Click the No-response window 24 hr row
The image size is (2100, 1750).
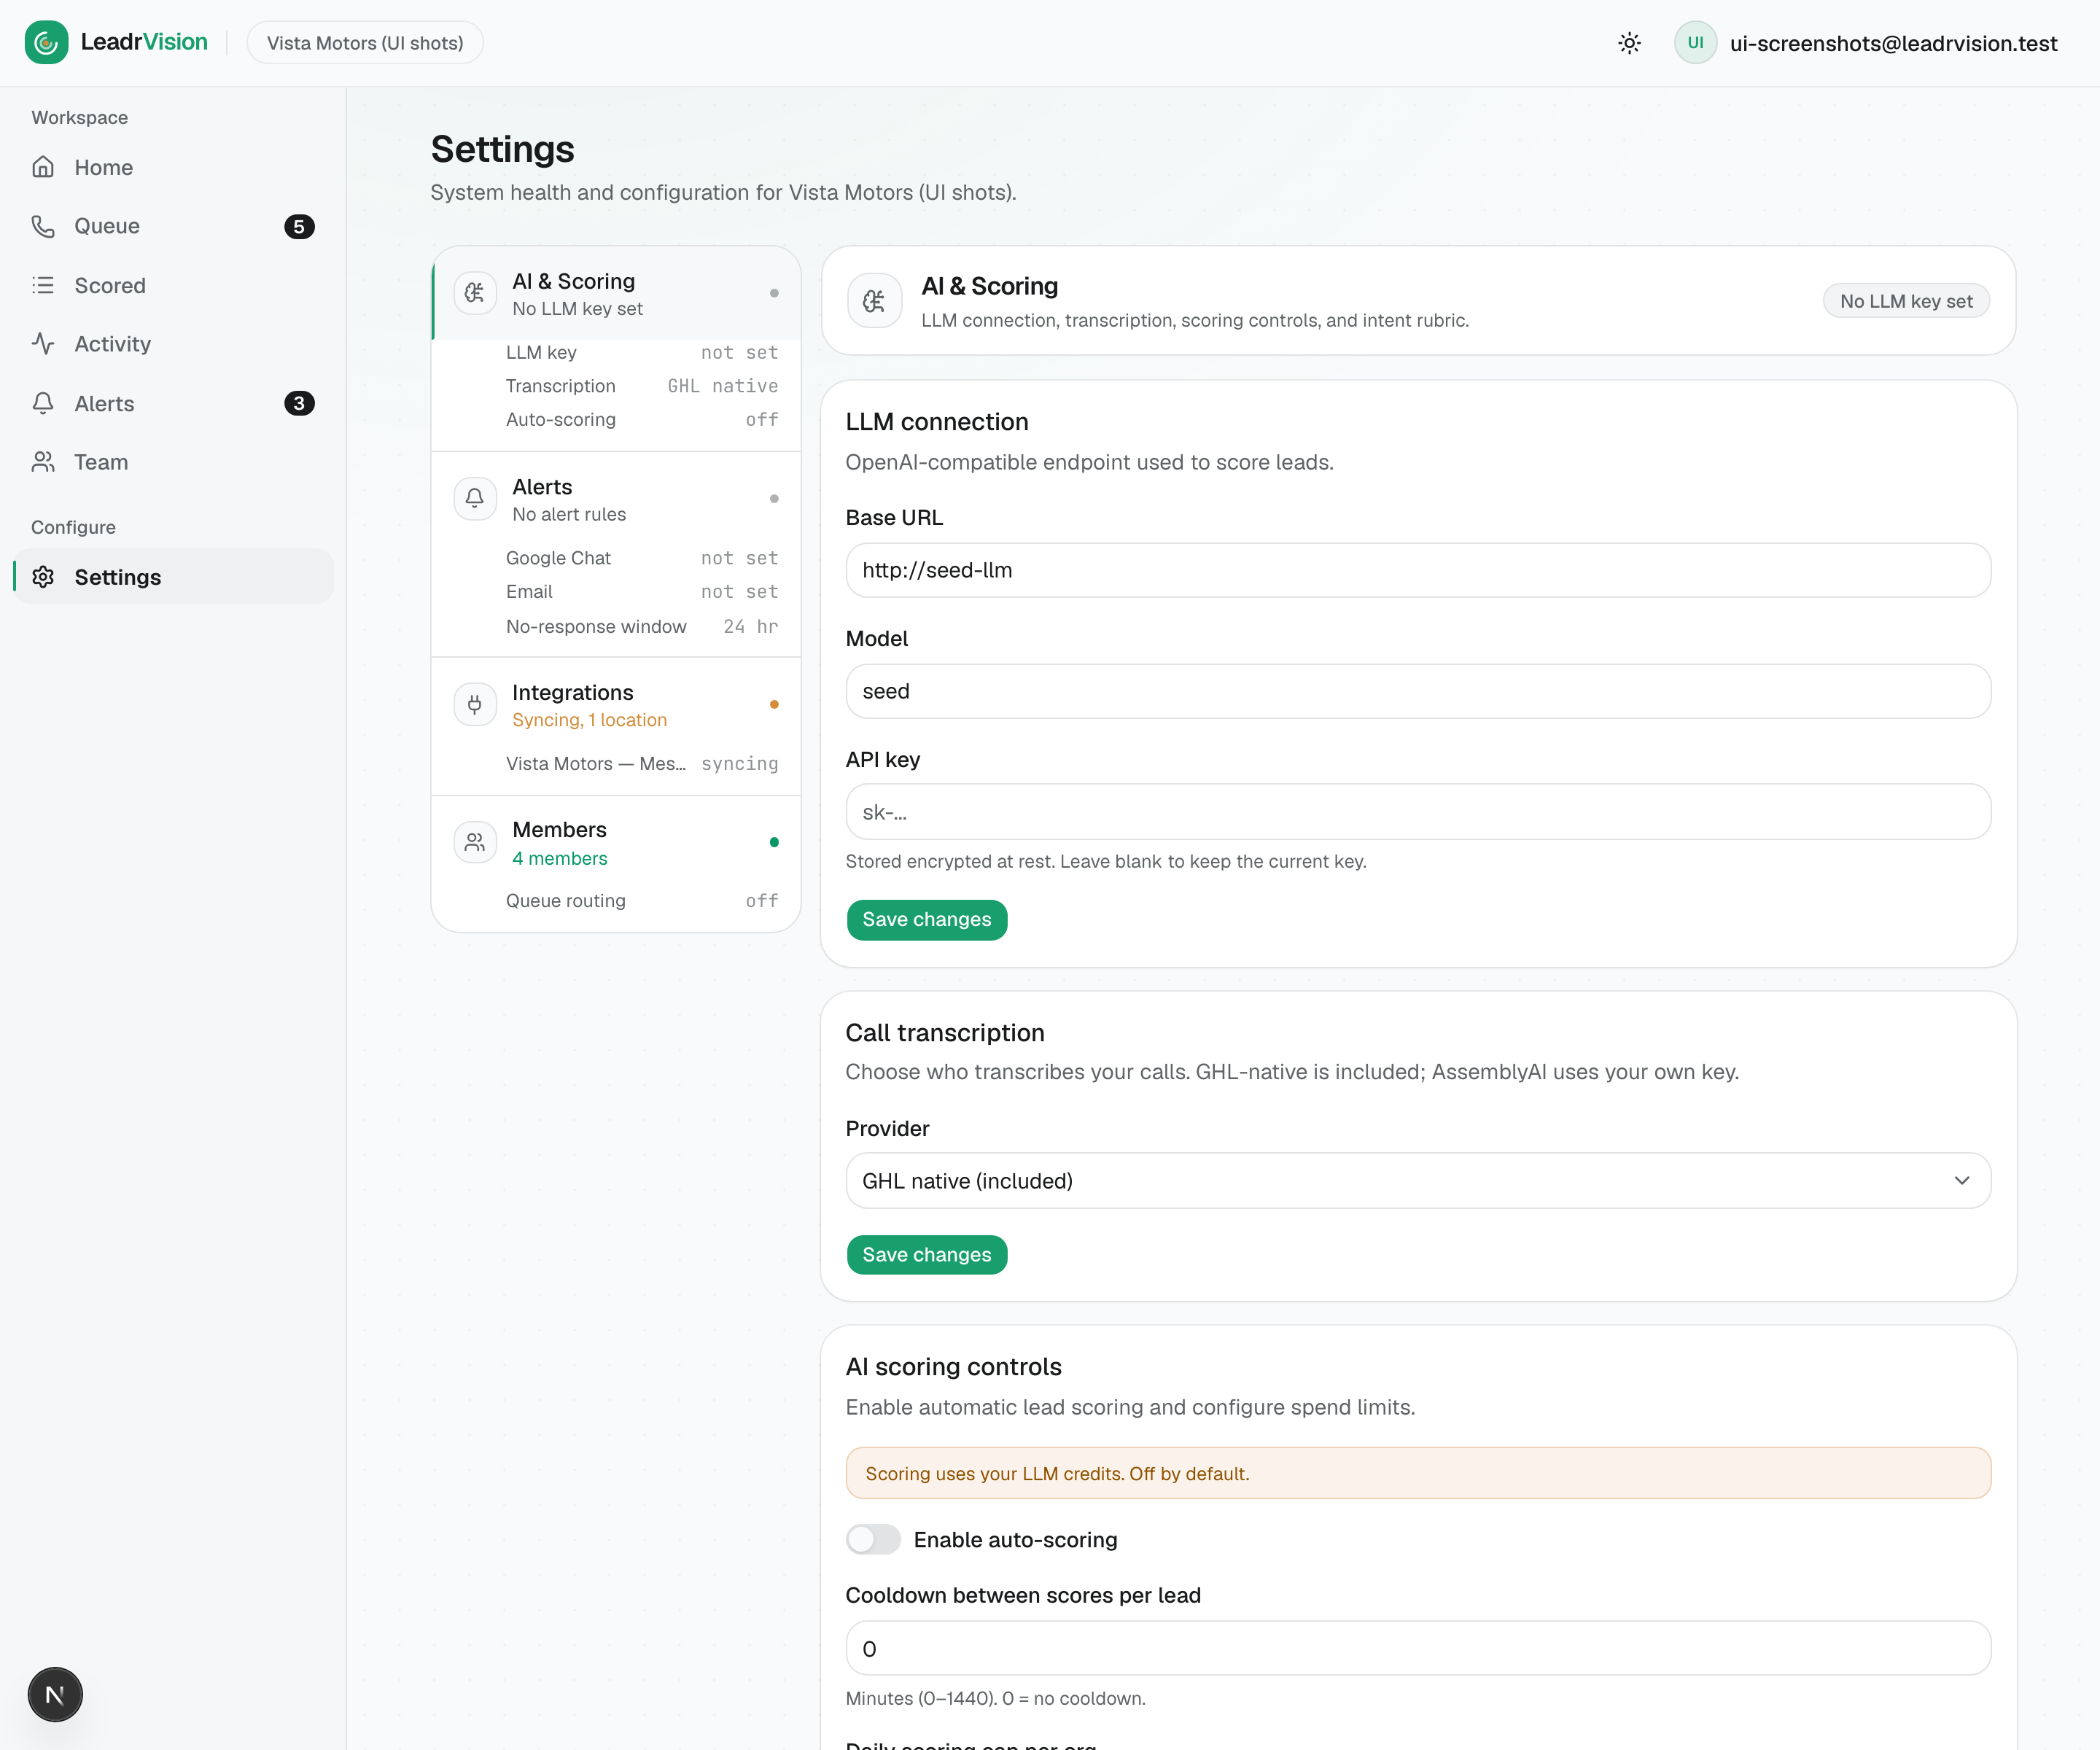click(642, 626)
